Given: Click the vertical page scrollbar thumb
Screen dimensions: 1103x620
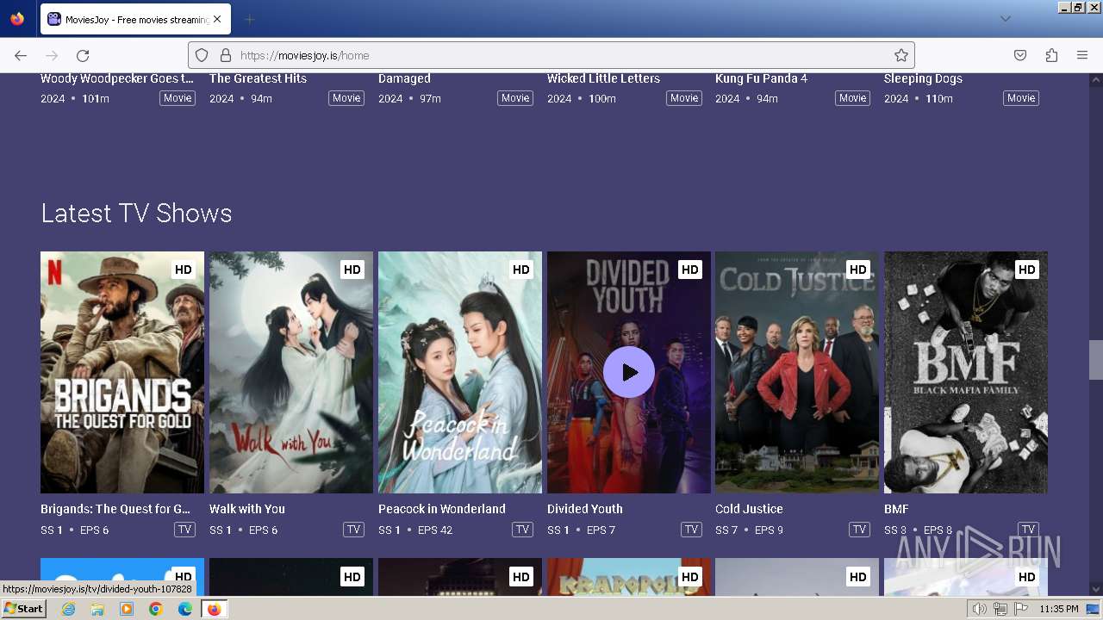Looking at the screenshot, I should click(x=1095, y=360).
